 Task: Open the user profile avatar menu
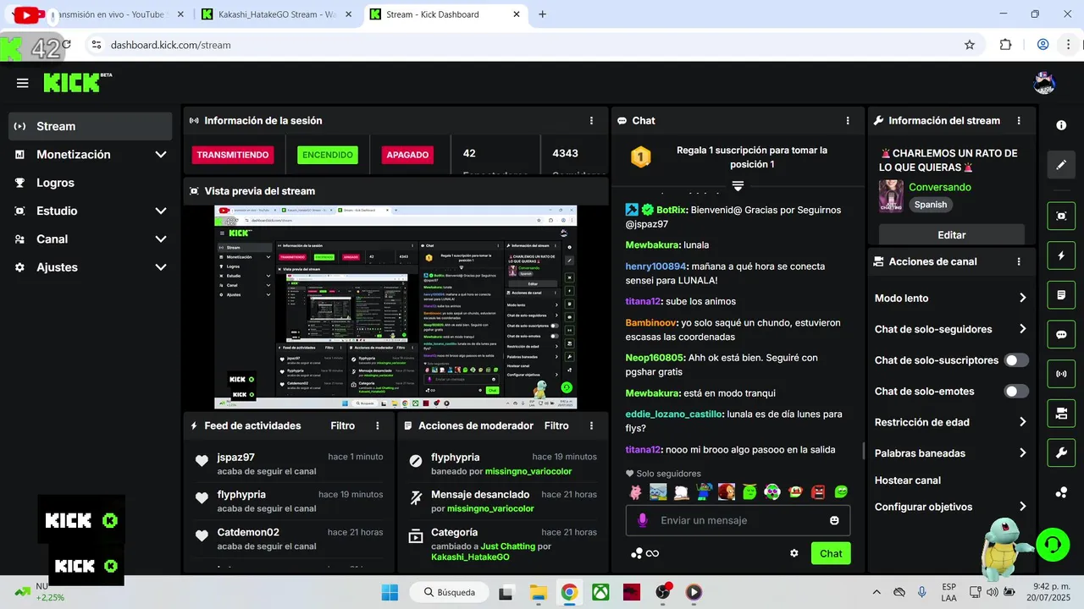[1044, 83]
